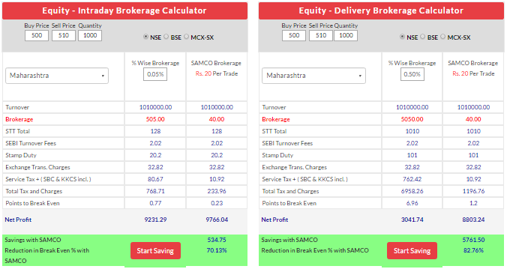This screenshot has width=507, height=272.
Task: Click STT Total label in Intraday table
Action: click(x=17, y=131)
